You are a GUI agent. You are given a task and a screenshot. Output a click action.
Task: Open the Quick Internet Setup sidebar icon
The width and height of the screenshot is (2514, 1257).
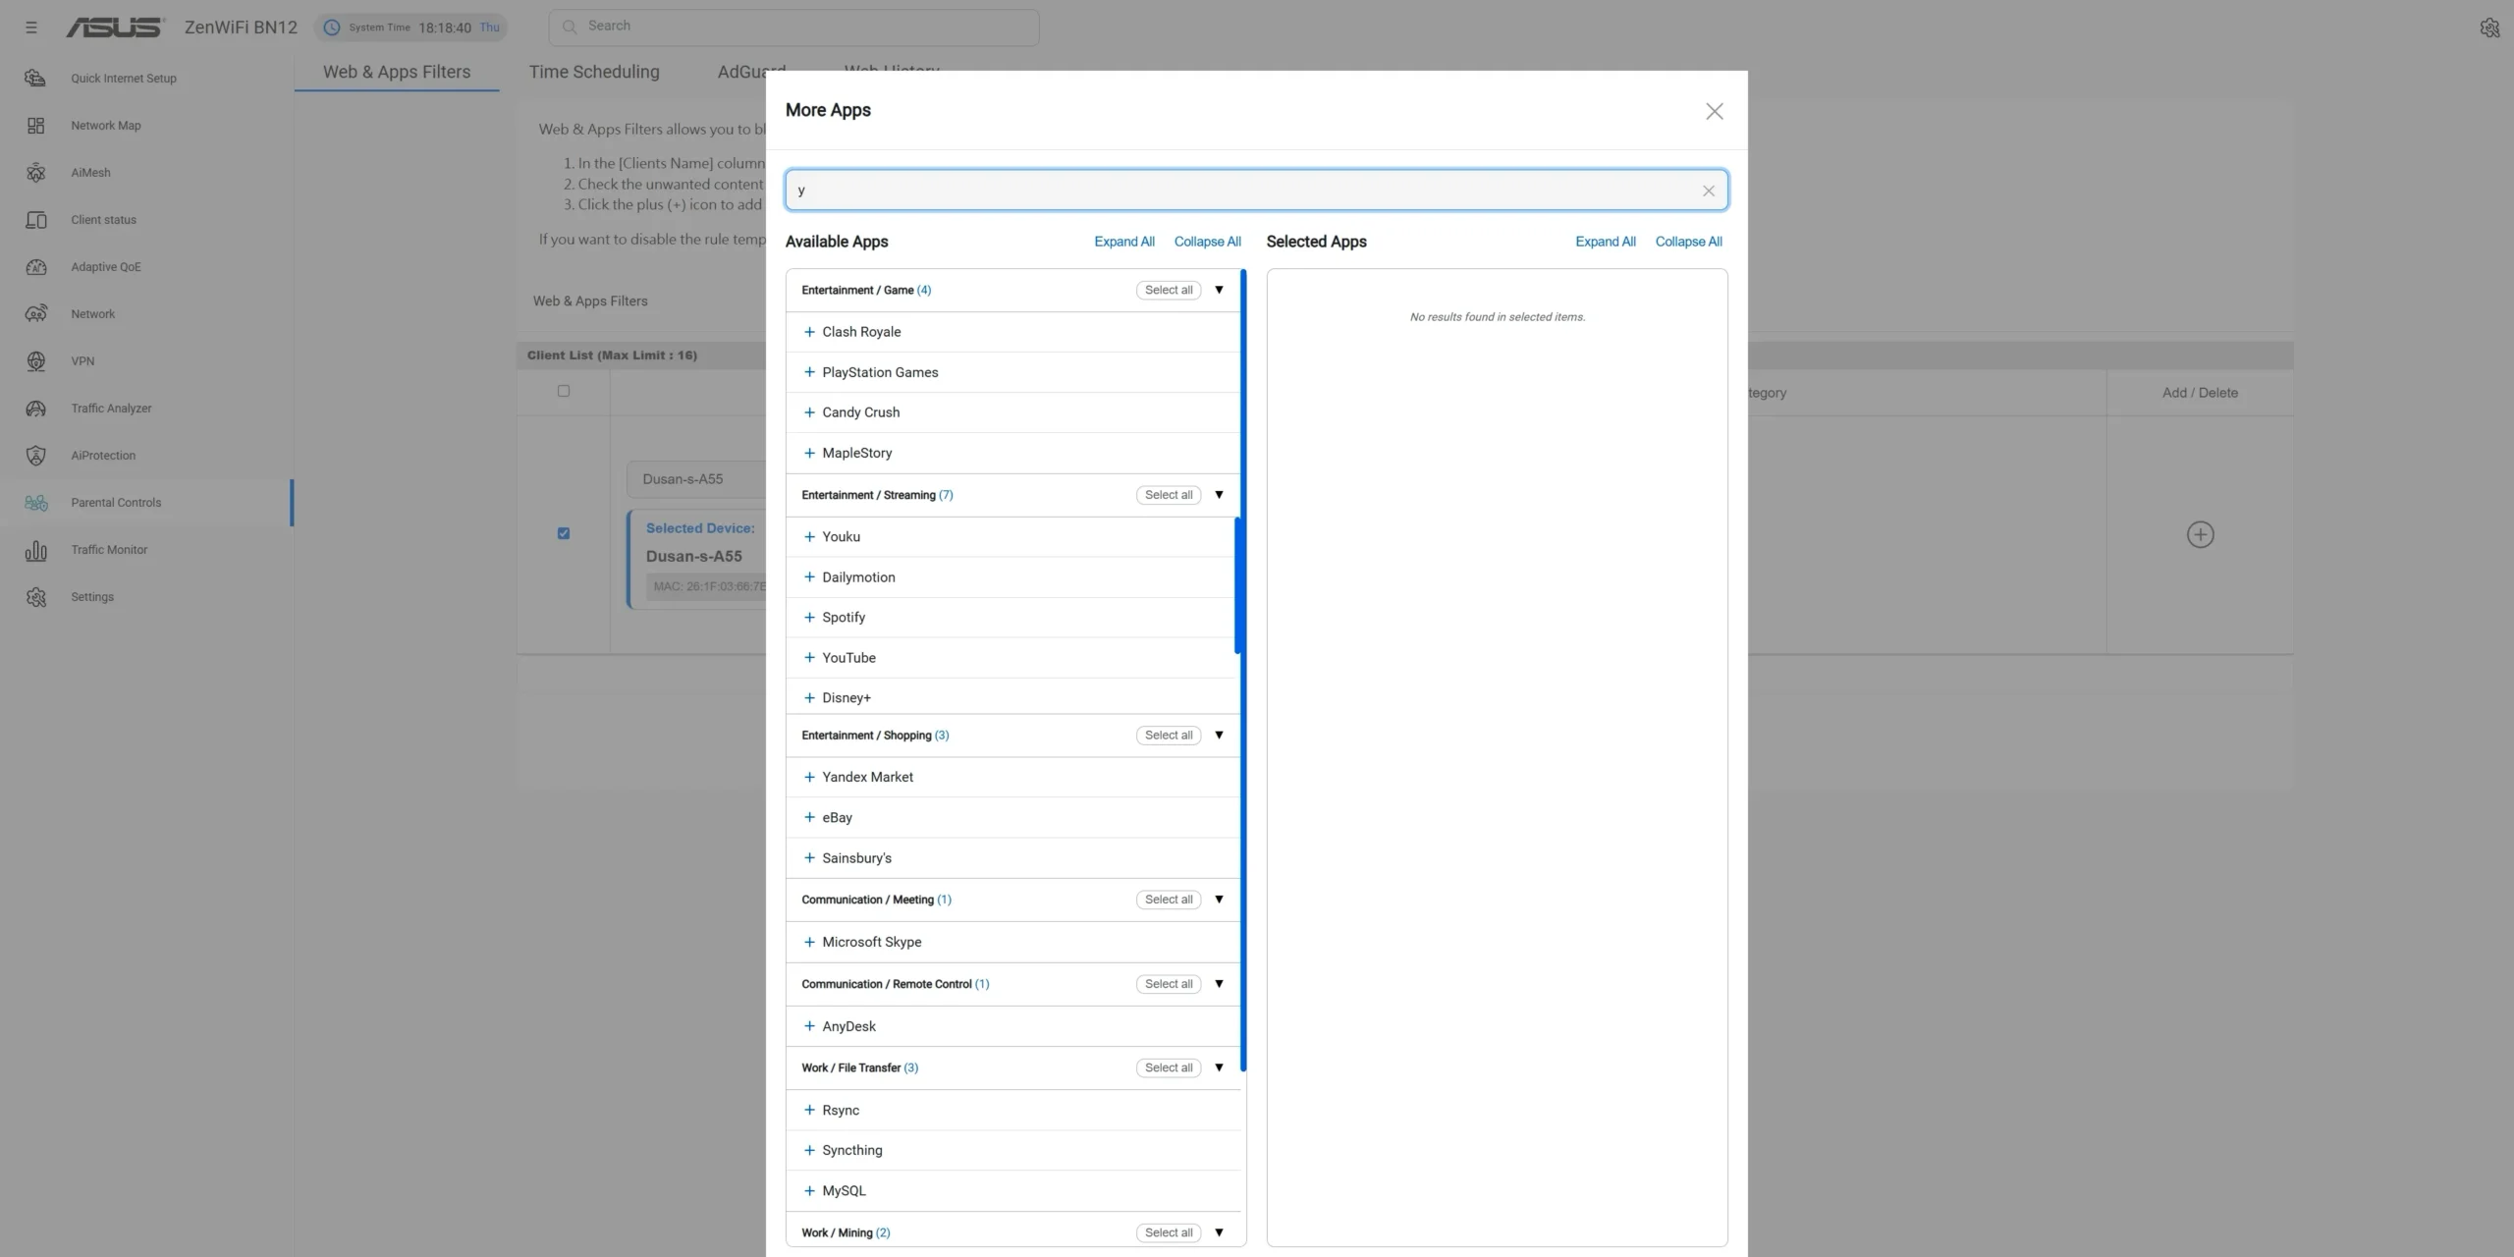(35, 79)
